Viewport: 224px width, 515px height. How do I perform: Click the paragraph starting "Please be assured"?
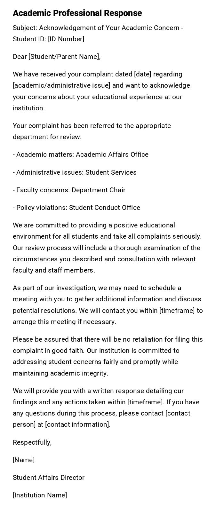tap(108, 356)
